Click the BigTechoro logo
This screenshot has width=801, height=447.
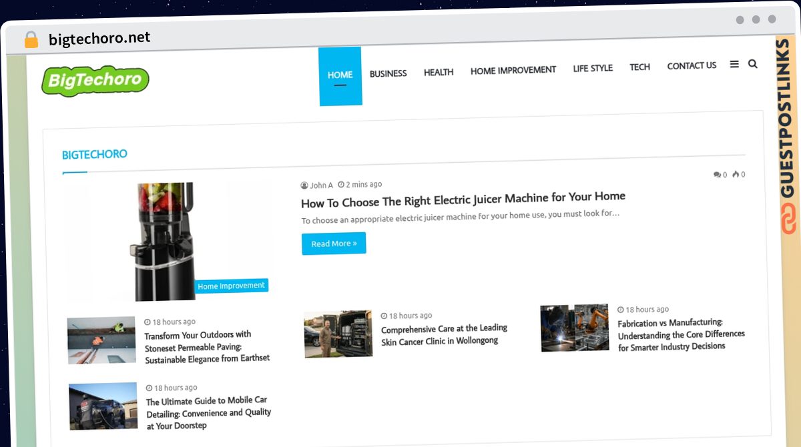tap(95, 81)
